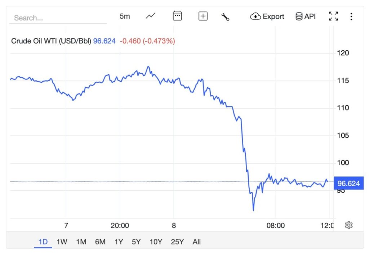Click the Export cloud icon
The height and width of the screenshot is (254, 369).
coord(255,16)
